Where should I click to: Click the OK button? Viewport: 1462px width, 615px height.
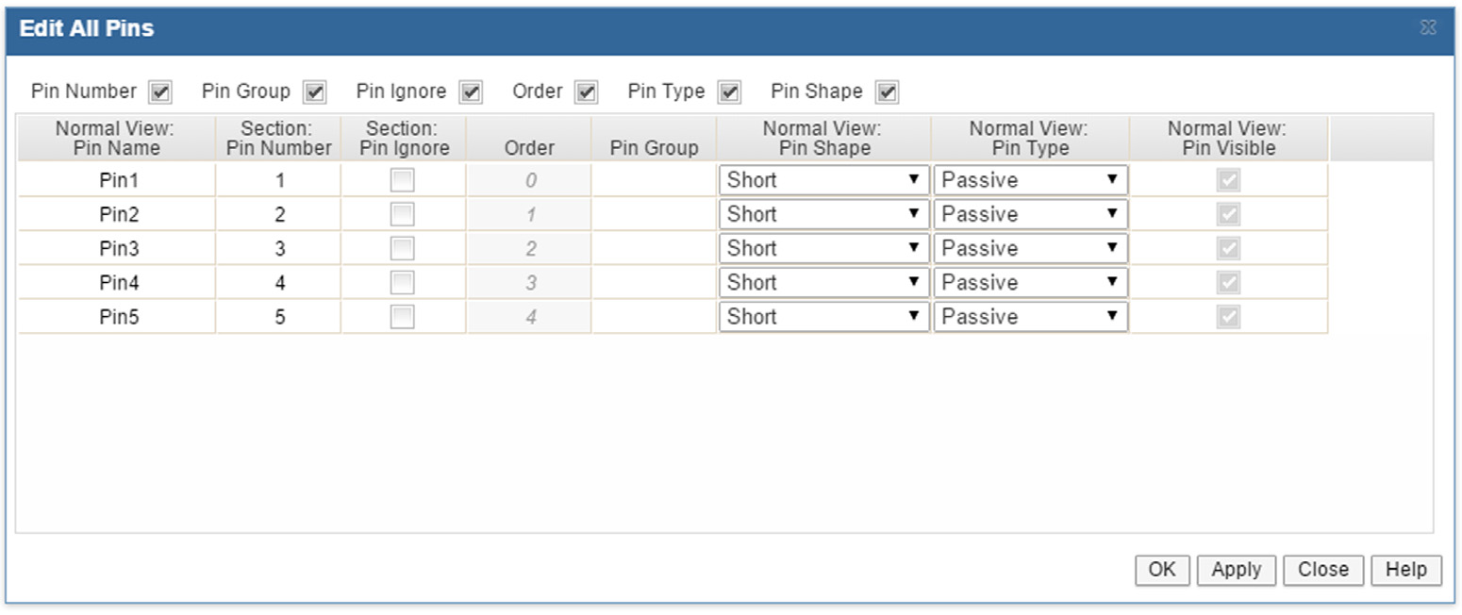click(1162, 570)
